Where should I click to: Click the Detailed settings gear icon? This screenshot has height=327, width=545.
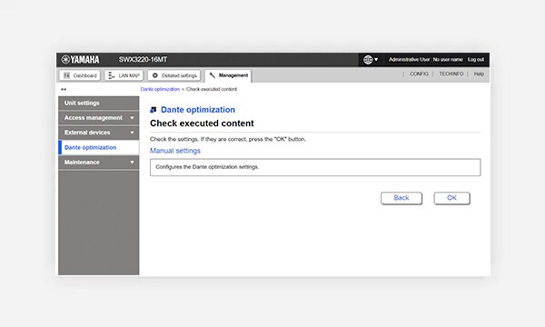click(x=155, y=75)
